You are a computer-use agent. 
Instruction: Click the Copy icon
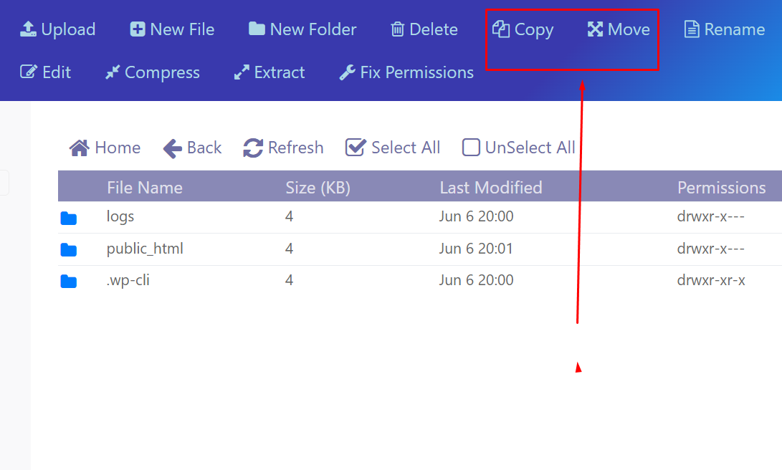pyautogui.click(x=500, y=29)
